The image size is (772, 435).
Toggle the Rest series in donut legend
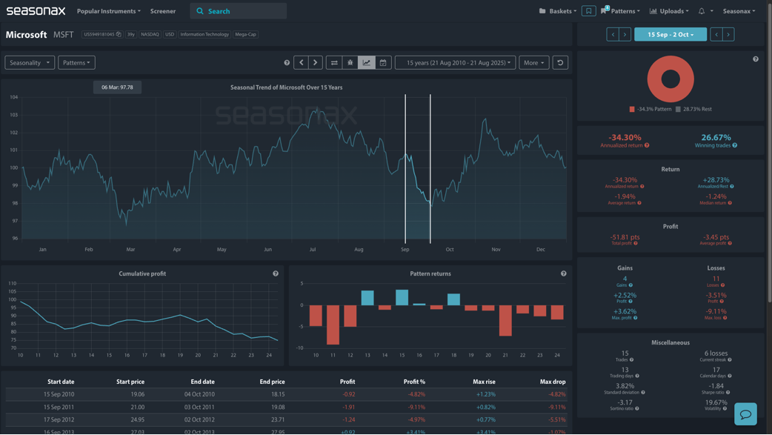click(693, 110)
